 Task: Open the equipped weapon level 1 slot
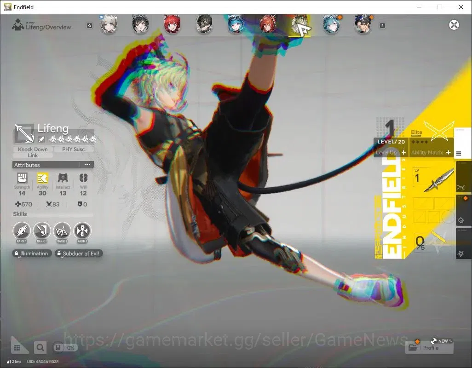tap(433, 180)
